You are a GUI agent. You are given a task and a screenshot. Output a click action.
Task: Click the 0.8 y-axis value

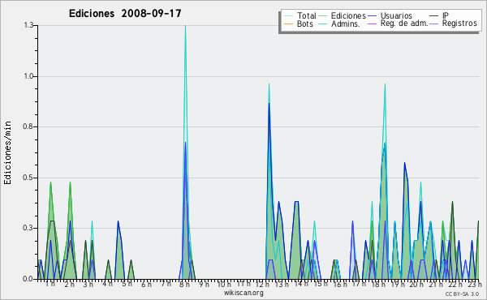(x=28, y=126)
